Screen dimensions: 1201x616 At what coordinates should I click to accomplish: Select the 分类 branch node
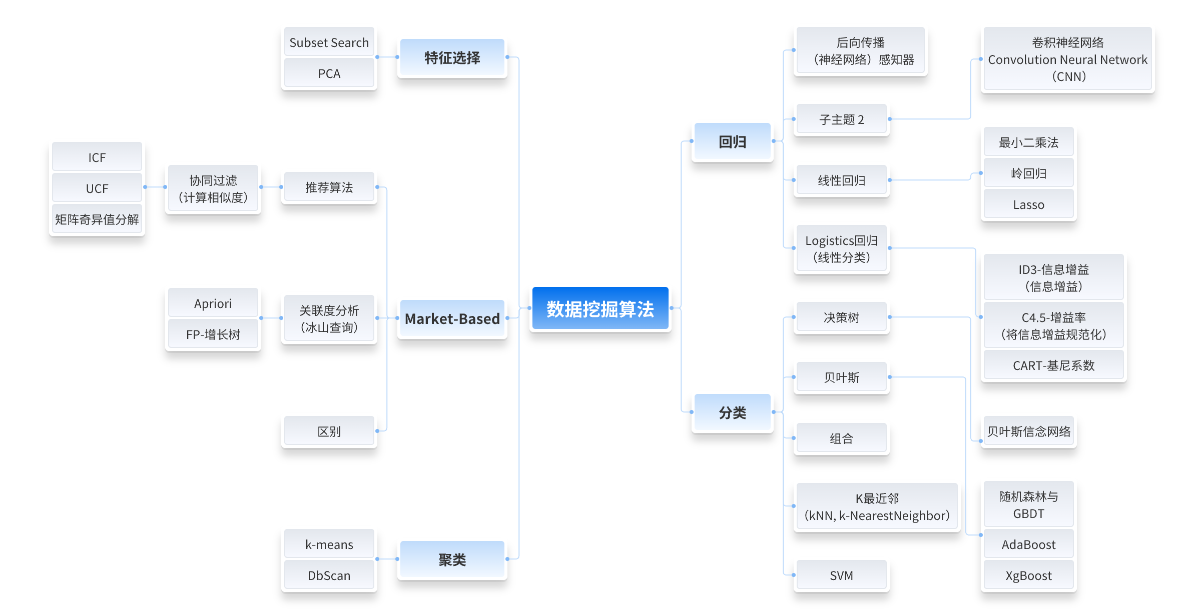point(732,412)
